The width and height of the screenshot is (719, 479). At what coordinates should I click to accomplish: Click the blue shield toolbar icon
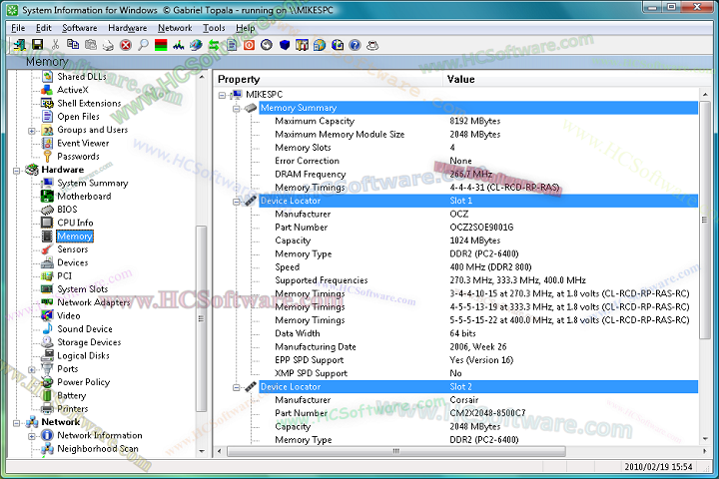(x=285, y=45)
